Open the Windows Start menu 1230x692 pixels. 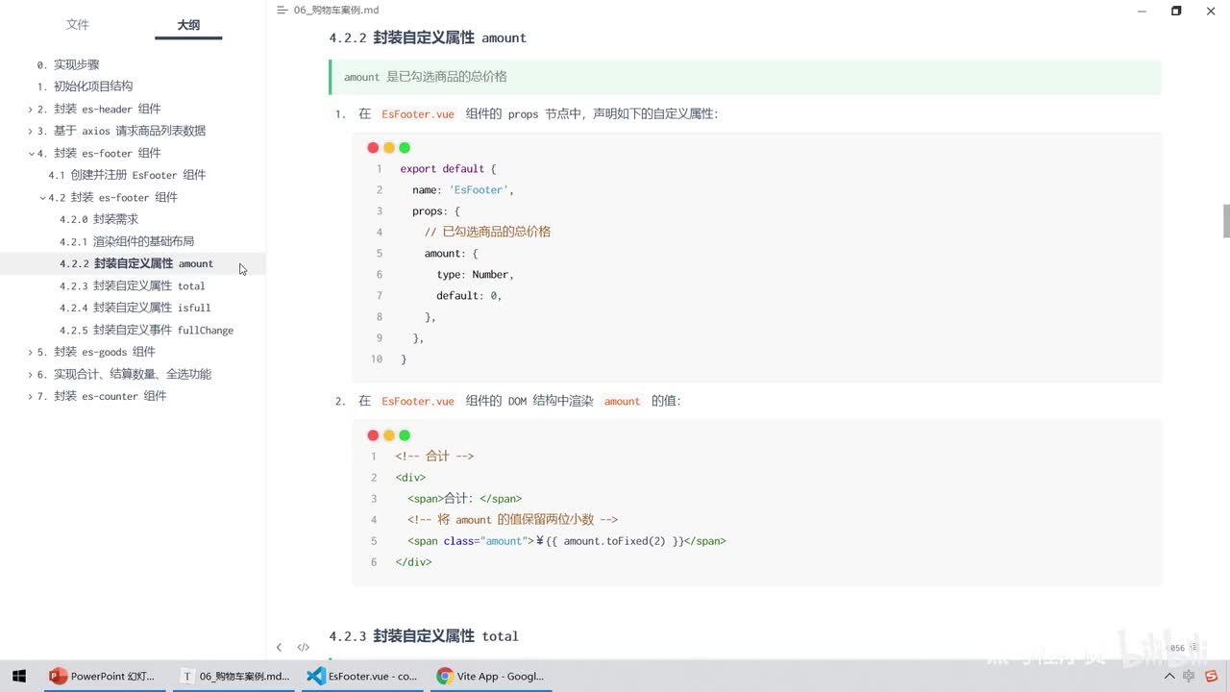coord(19,676)
